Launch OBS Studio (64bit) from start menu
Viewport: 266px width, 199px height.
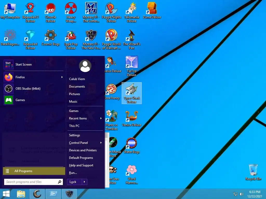point(34,89)
